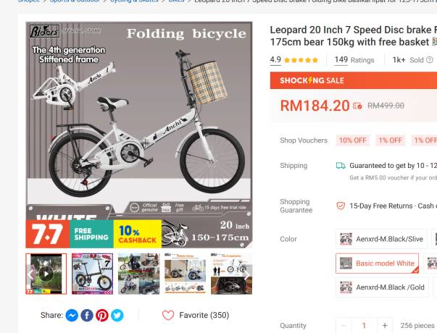Play the product video thumbnail
The image size is (437, 333).
coord(46,274)
